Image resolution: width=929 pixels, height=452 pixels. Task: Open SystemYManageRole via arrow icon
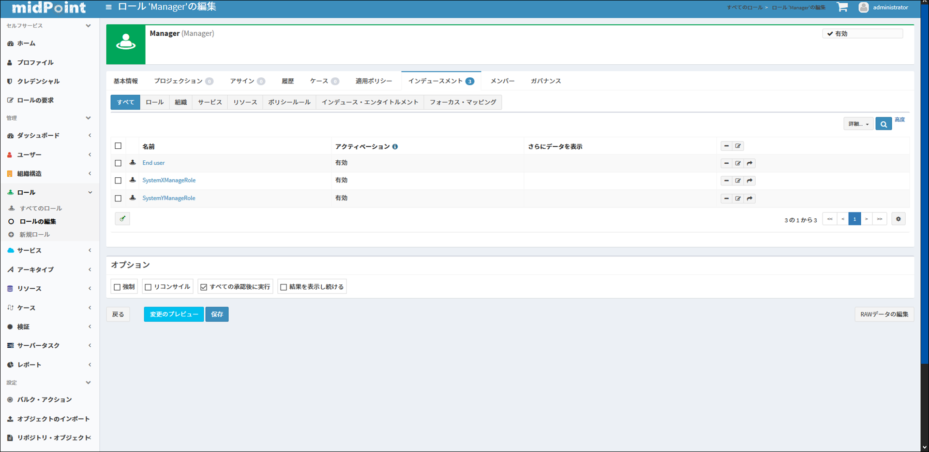749,198
